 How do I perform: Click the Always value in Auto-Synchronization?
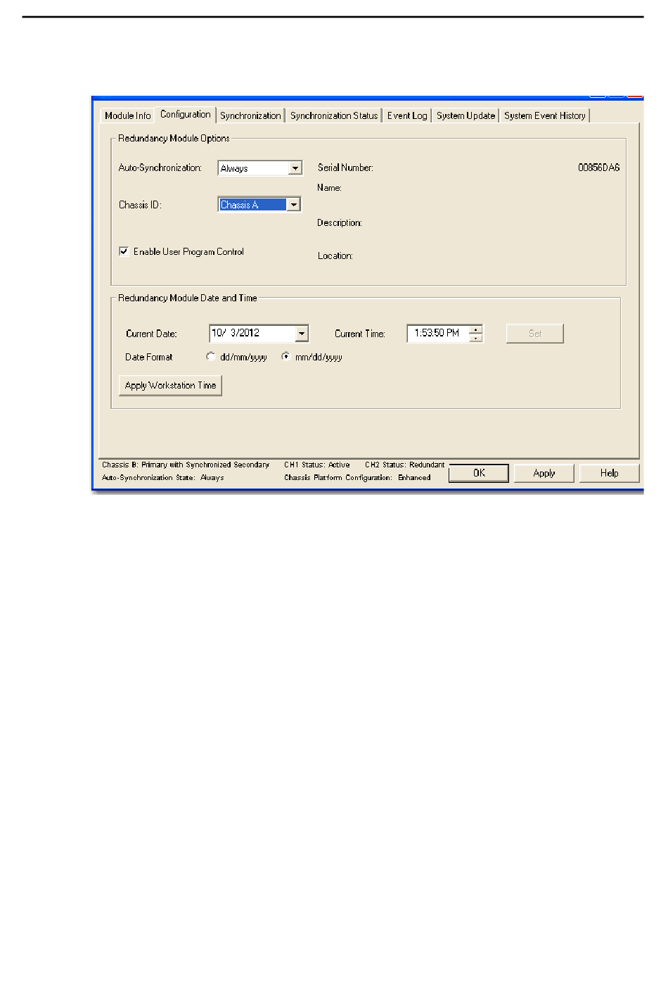click(x=234, y=168)
